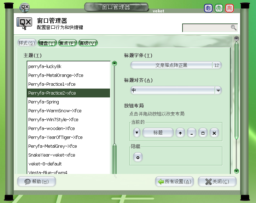Click theme list scrollbar up arrow
Screen dimensions: 256x203
point(115,63)
